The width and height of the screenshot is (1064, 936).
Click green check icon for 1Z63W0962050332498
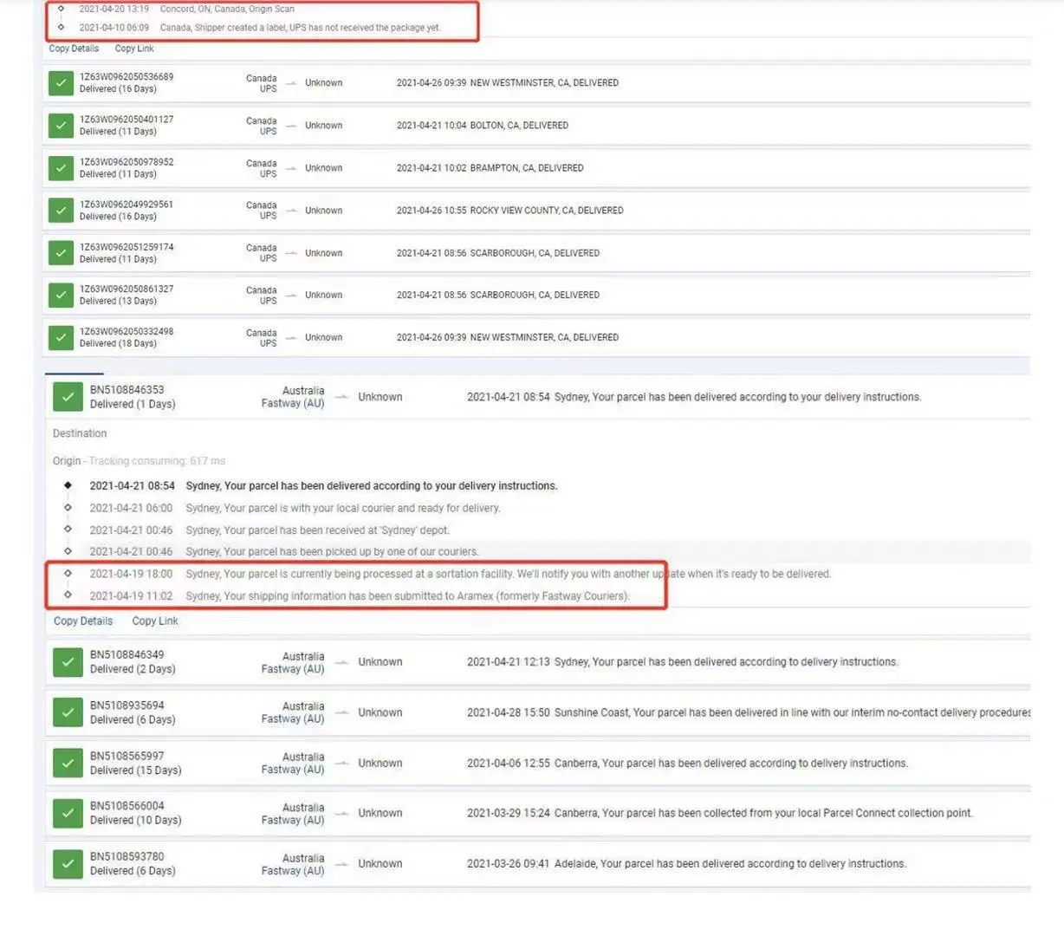tap(61, 337)
